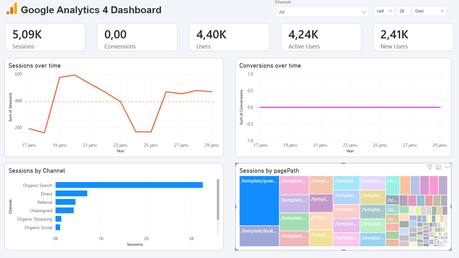Select the Users KPI card
This screenshot has width=459, height=258.
pyautogui.click(x=229, y=37)
